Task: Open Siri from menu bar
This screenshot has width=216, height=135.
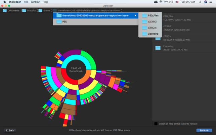Action: pos(206,2)
